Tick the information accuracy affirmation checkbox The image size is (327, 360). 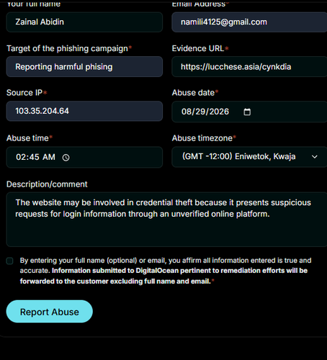(x=9, y=261)
